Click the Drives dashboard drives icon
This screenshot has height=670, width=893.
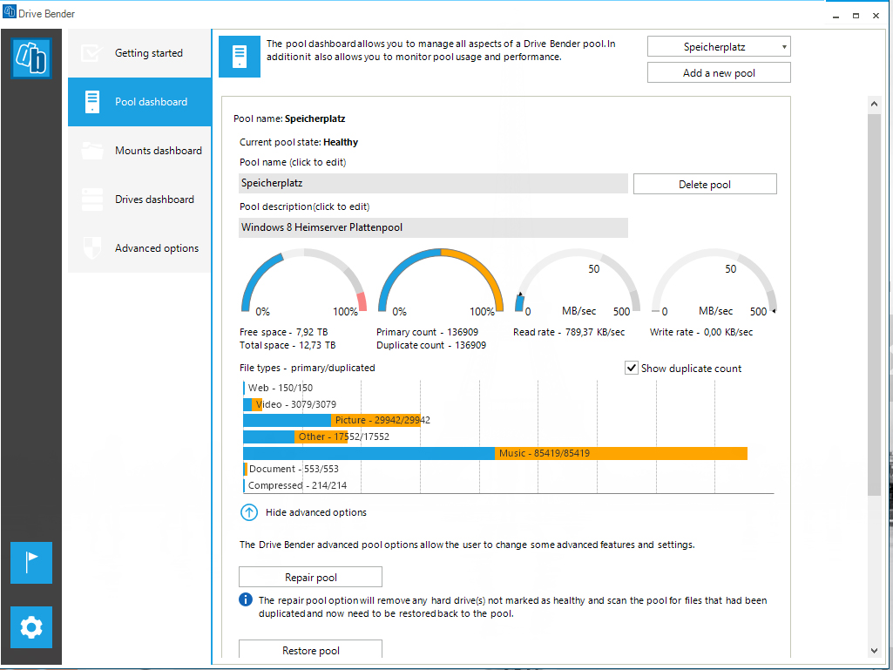coord(91,200)
